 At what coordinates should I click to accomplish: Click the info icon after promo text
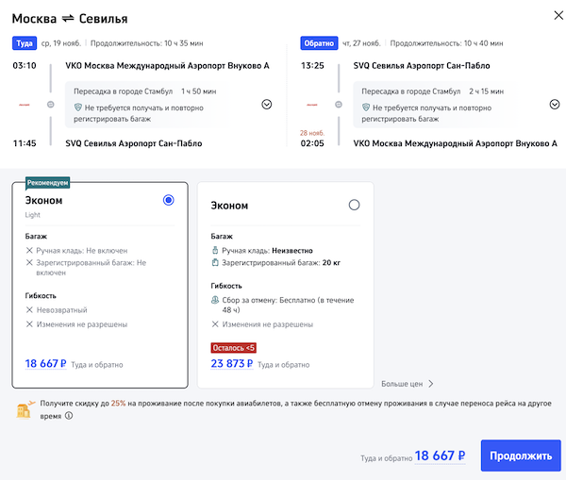click(69, 415)
